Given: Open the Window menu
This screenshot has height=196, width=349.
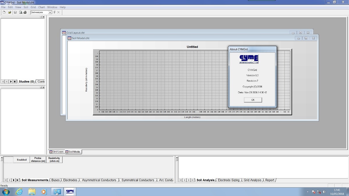Looking at the screenshot, I should pos(52,7).
